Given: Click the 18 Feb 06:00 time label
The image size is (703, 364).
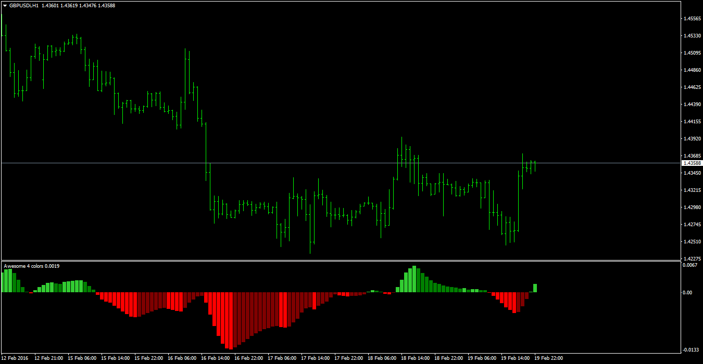Looking at the screenshot, I should click(382, 358).
